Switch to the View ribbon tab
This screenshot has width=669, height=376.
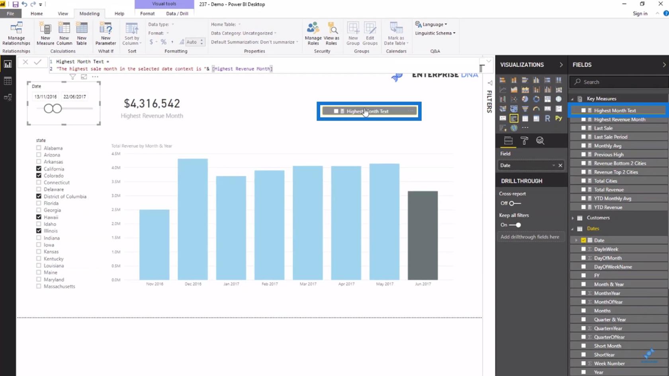63,14
